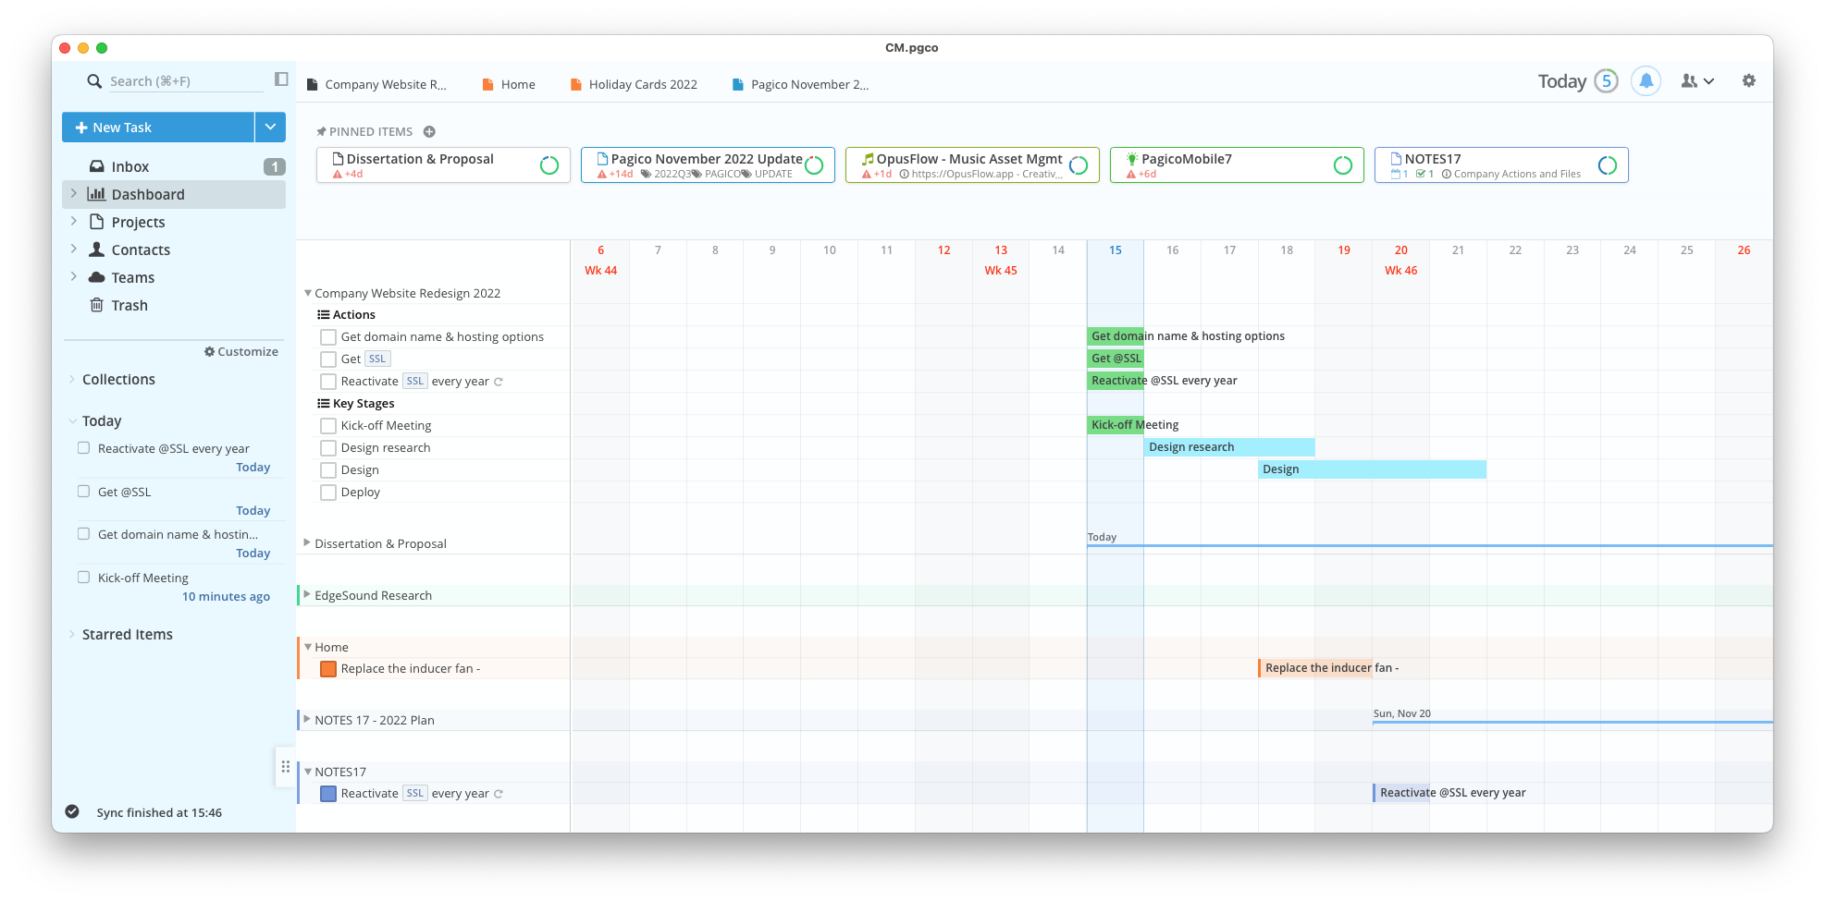Viewport: 1825px width, 901px height.
Task: Add a pinned item with plus icon
Action: (429, 132)
